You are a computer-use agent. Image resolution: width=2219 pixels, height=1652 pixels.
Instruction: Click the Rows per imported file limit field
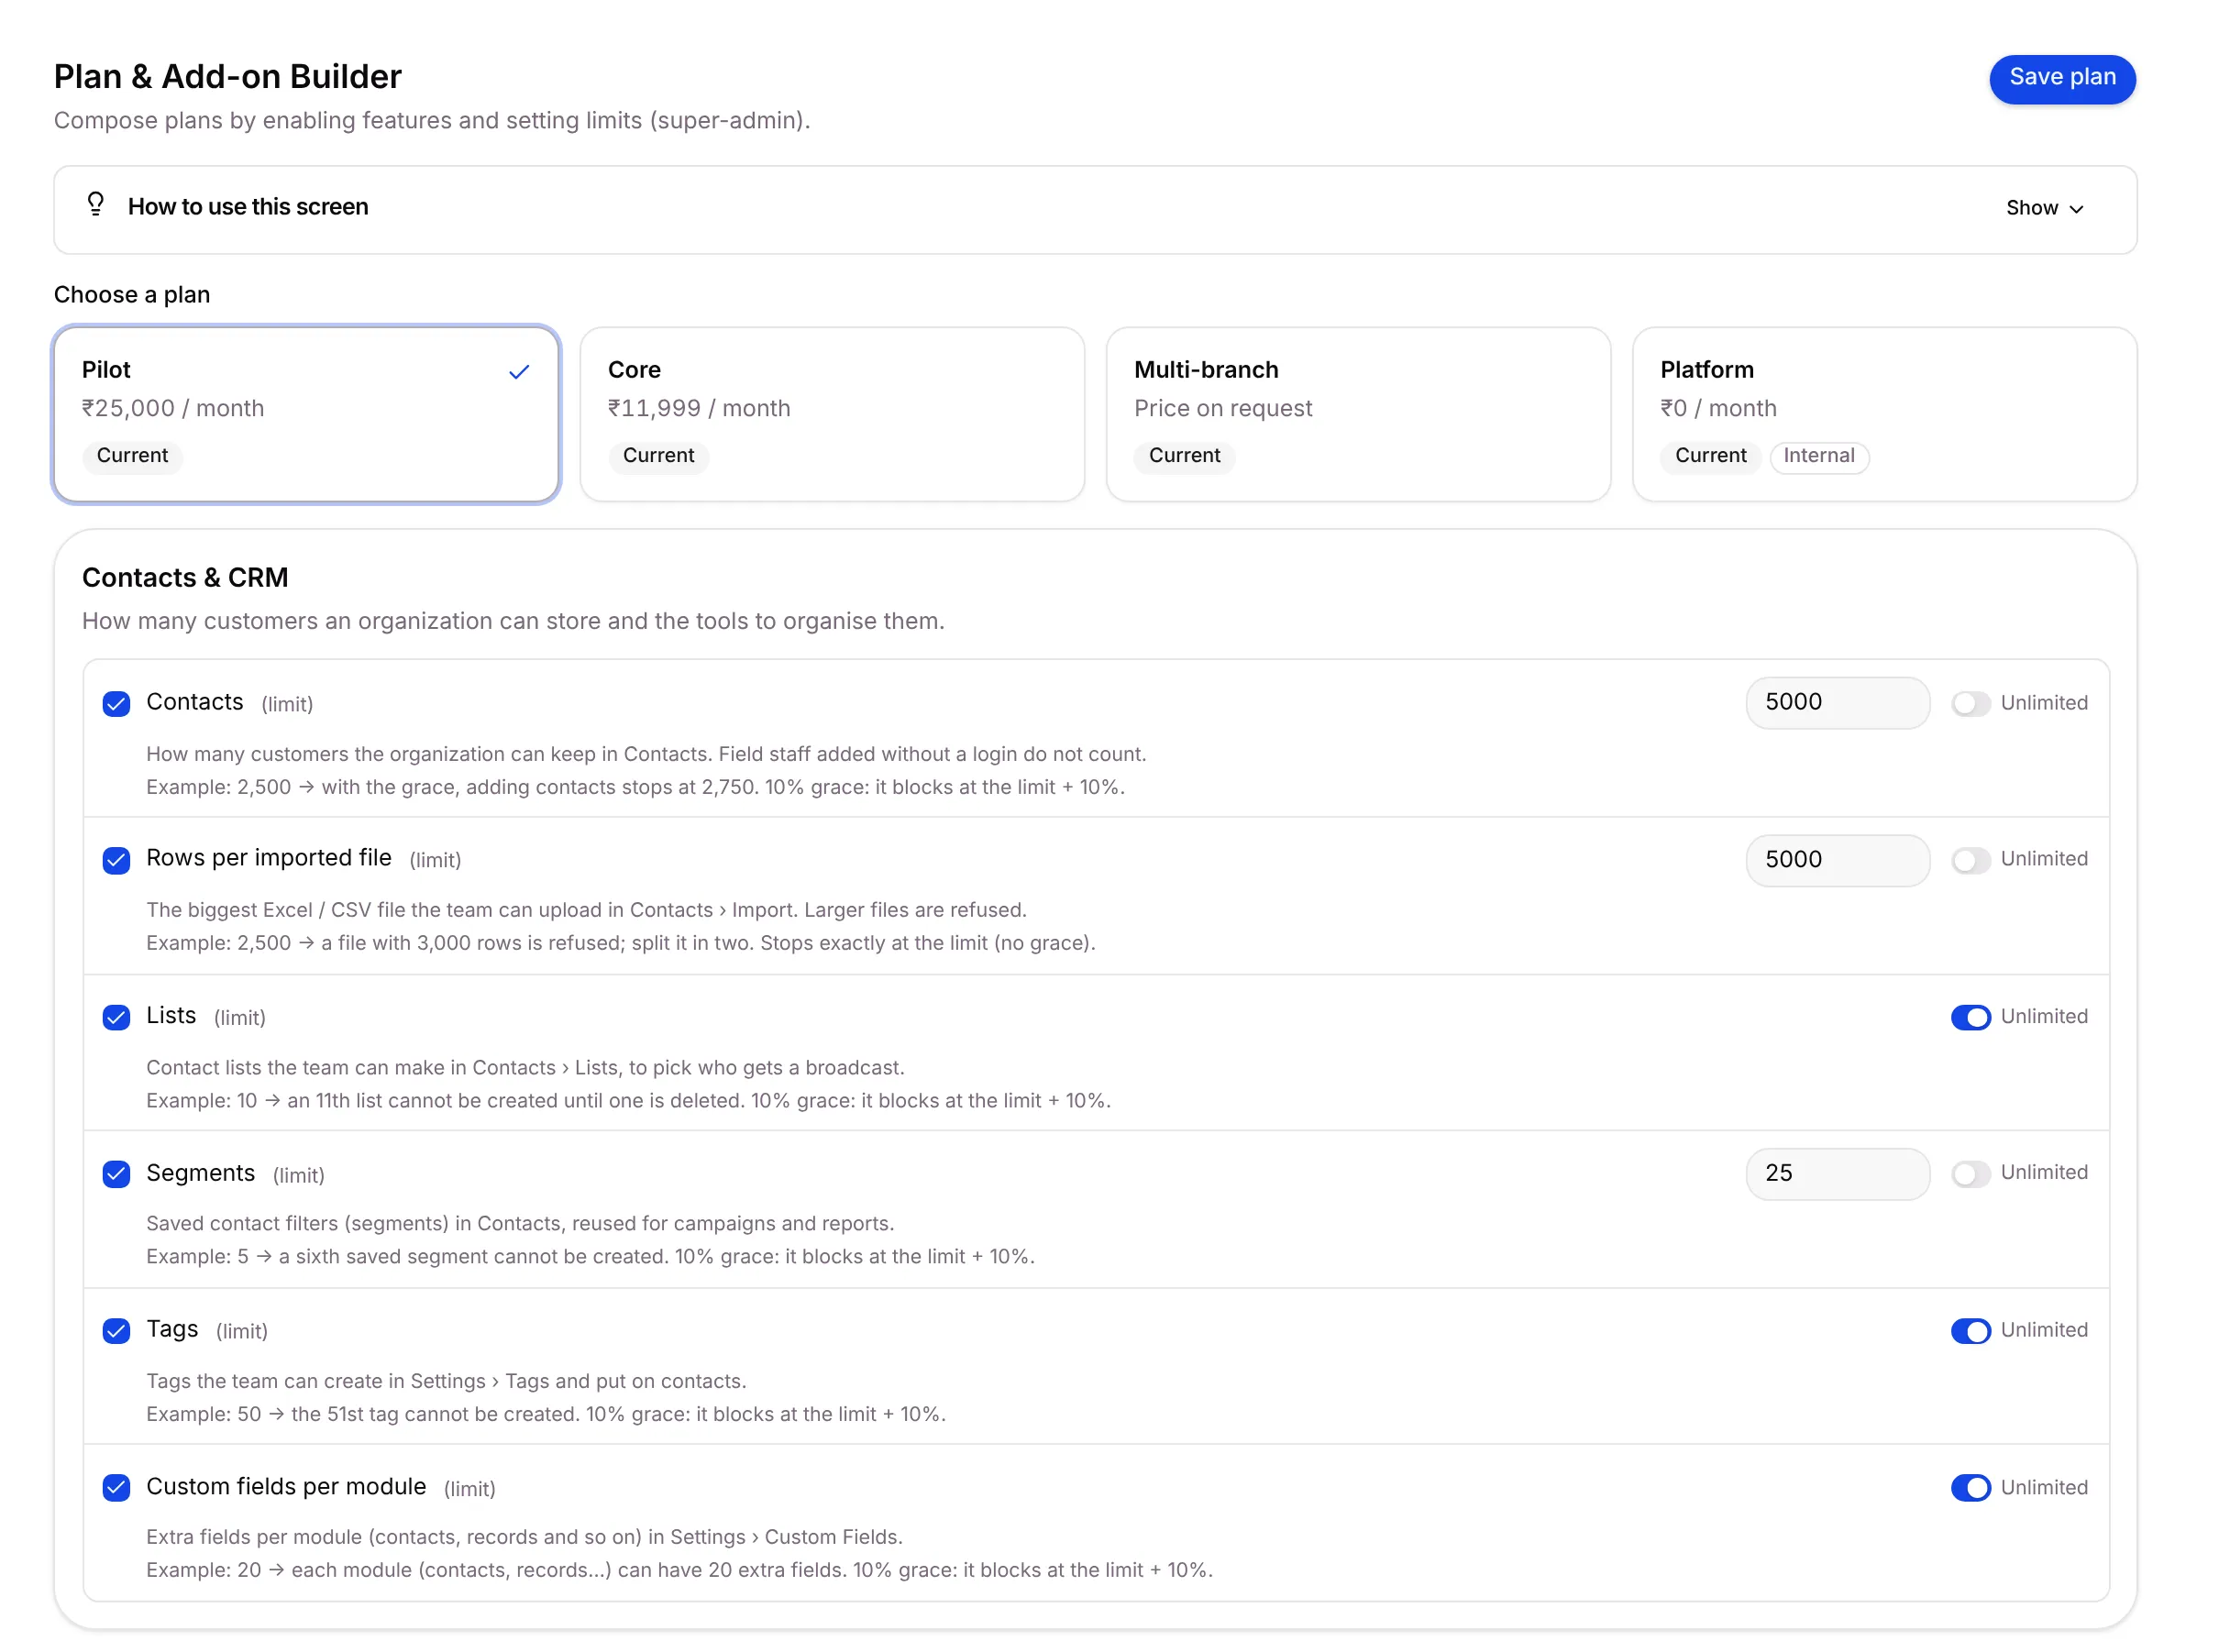(1837, 859)
